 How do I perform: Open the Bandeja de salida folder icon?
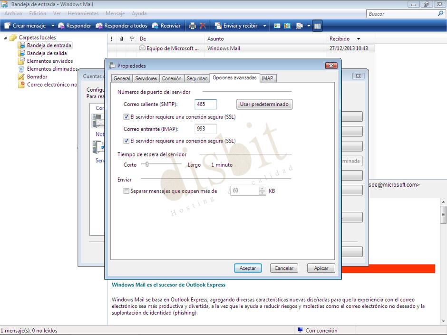(21, 53)
